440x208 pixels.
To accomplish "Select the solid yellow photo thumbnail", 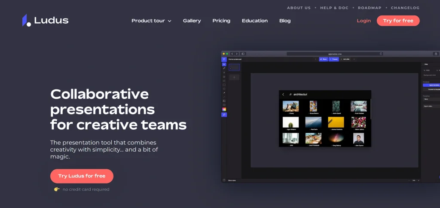I will tap(336, 122).
